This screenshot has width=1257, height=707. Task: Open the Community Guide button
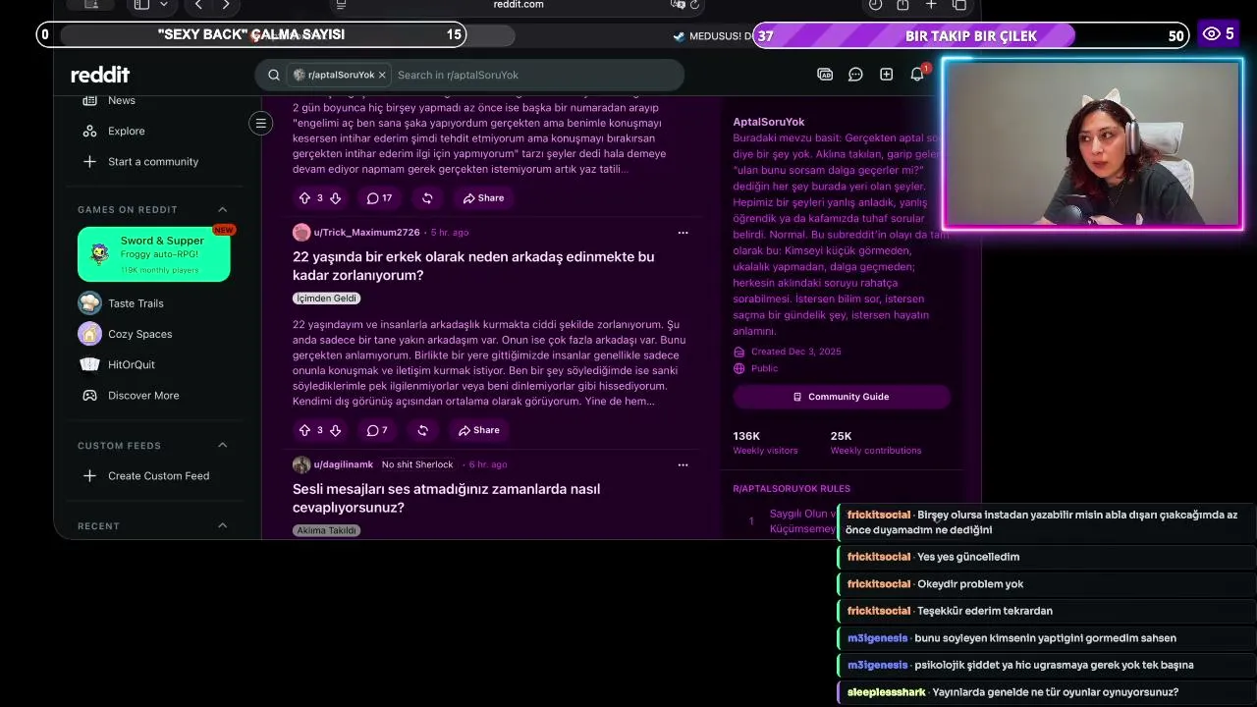click(x=842, y=397)
